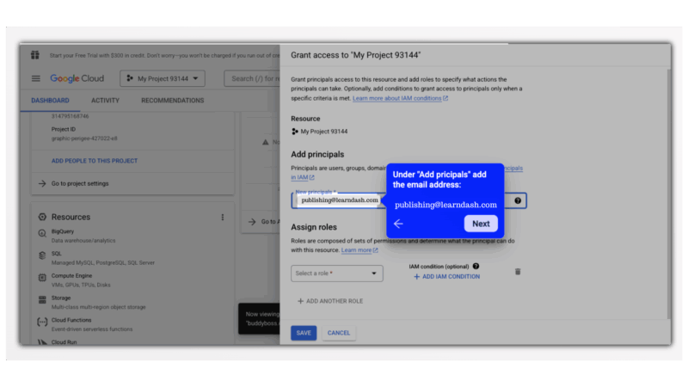Viewport: 688px width, 387px height.
Task: Open Learn more about IAM conditions link
Action: pos(400,99)
